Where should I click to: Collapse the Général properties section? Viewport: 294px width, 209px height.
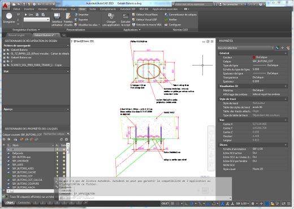pyautogui.click(x=286, y=53)
